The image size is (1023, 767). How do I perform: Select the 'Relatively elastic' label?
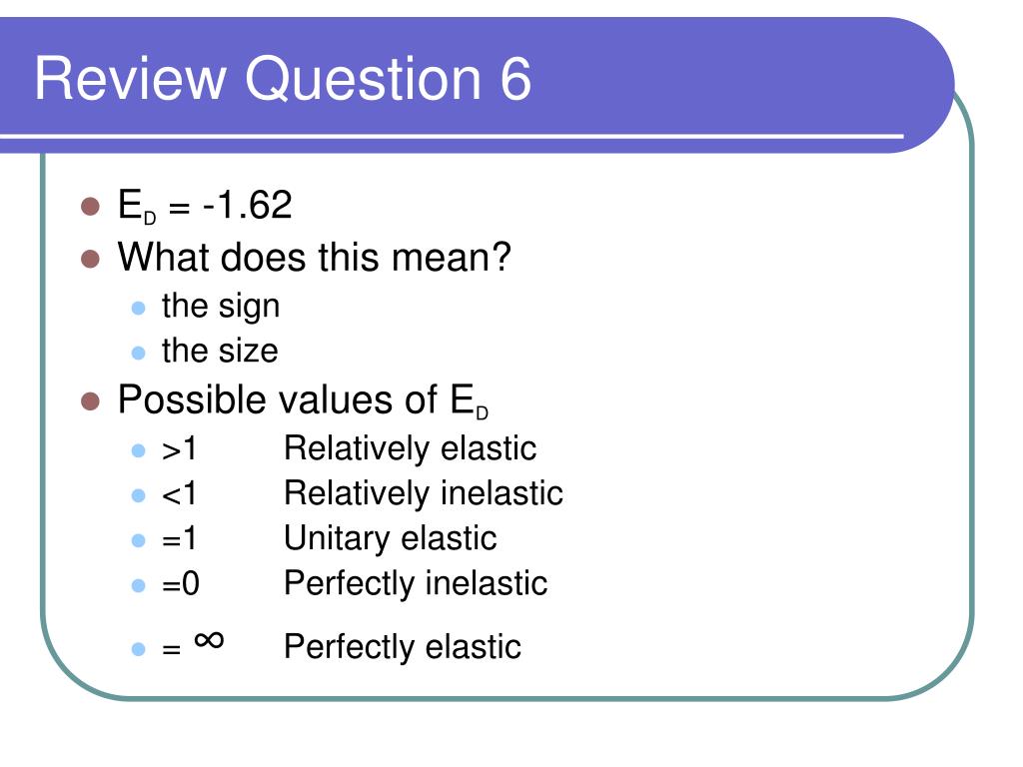(410, 448)
